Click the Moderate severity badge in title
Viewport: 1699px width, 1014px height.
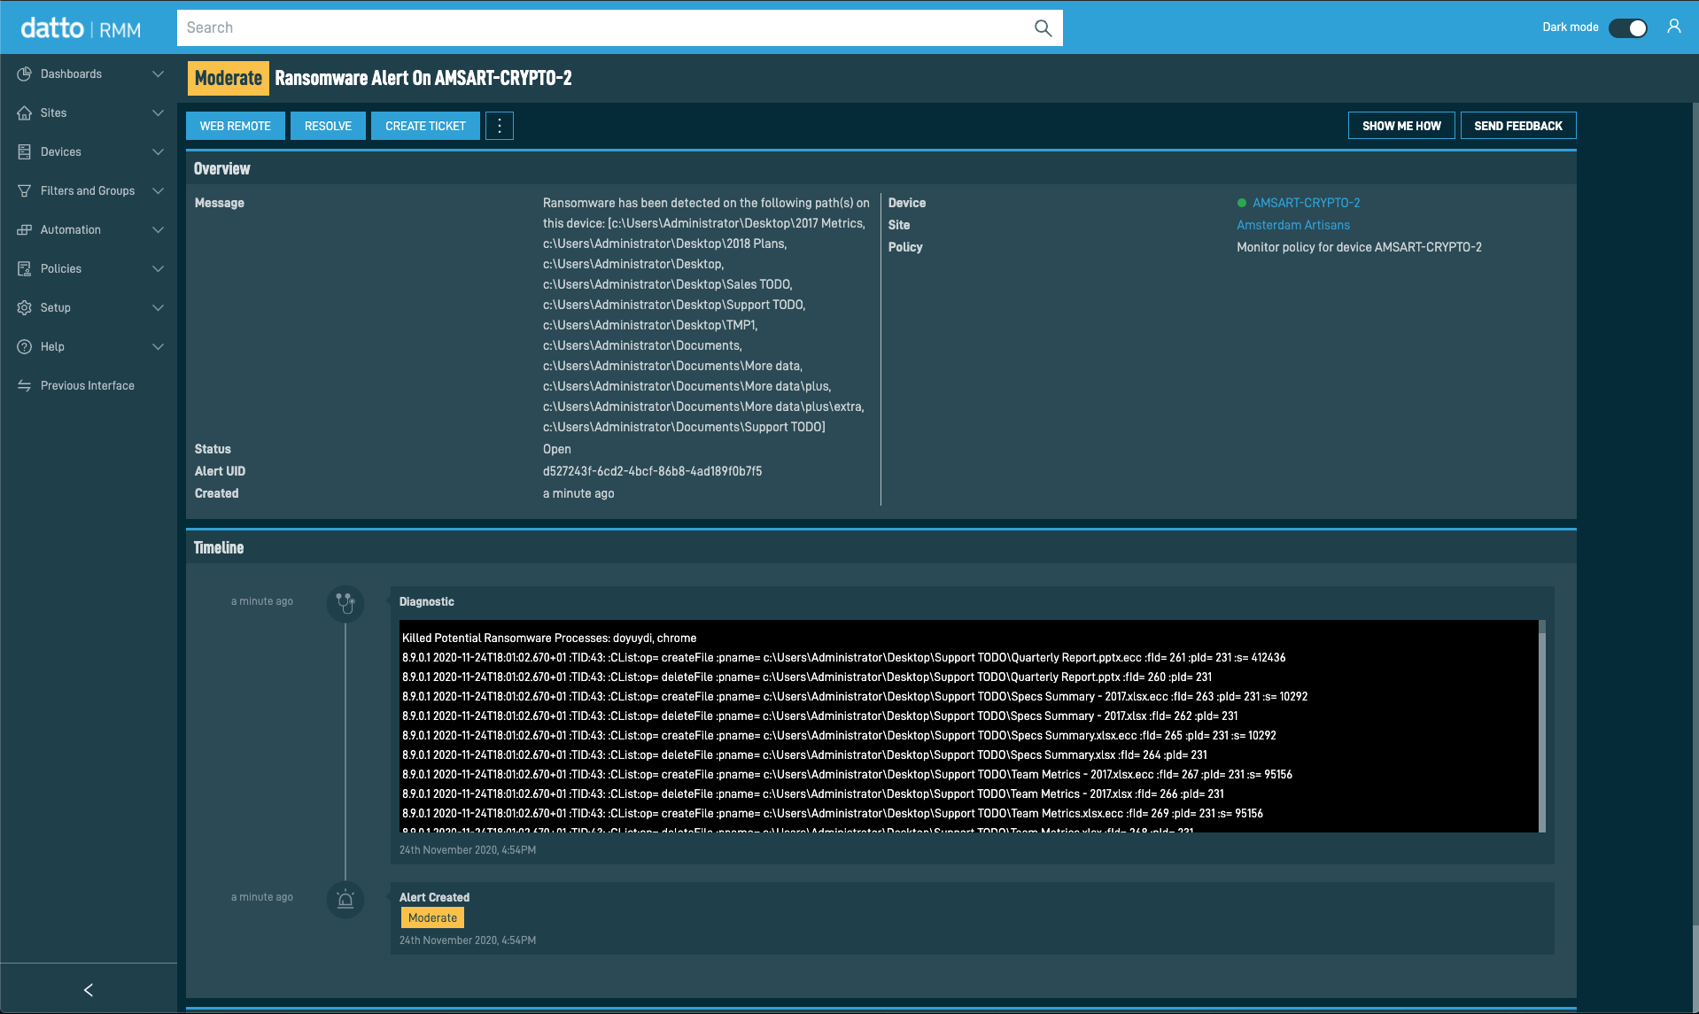[x=229, y=78]
